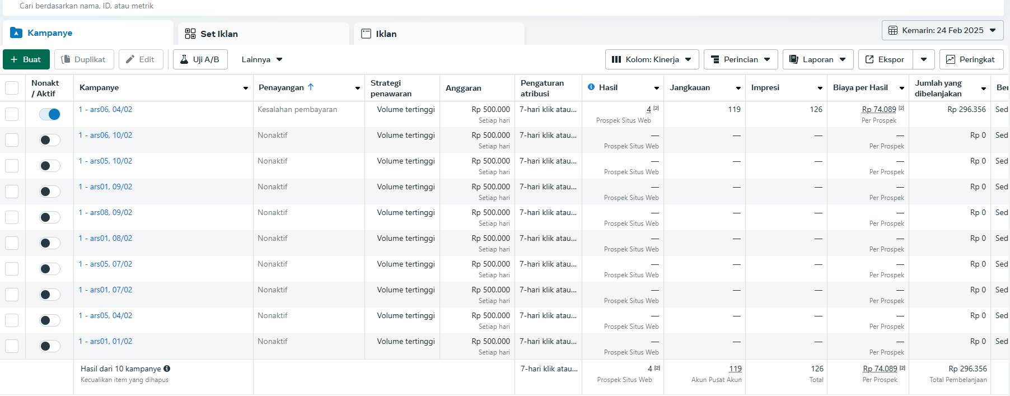Viewport: 1010px width, 396px height.
Task: Click the Uji A/B flask button
Action: tap(200, 59)
